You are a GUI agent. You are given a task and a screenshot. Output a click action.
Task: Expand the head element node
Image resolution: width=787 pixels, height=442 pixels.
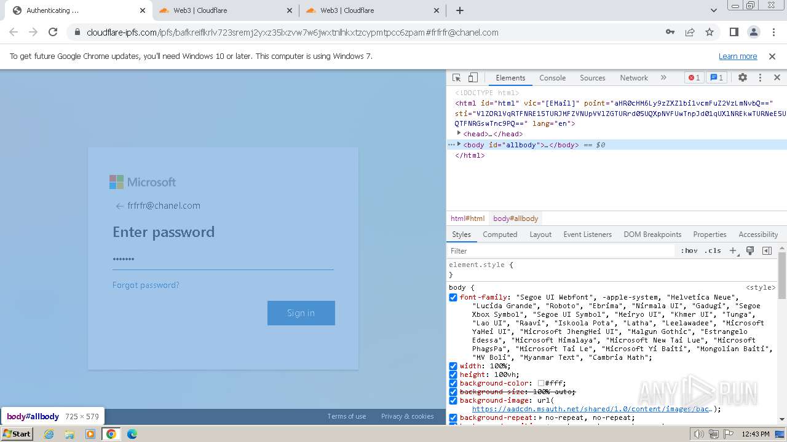[x=459, y=133]
